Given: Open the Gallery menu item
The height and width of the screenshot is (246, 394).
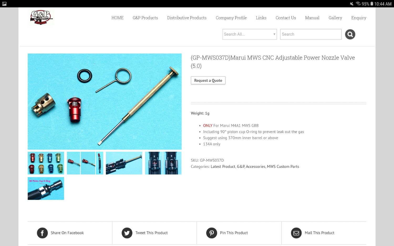Looking at the screenshot, I should pyautogui.click(x=335, y=18).
